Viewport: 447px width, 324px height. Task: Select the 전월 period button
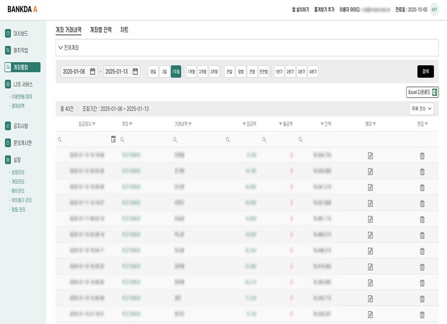pos(253,72)
